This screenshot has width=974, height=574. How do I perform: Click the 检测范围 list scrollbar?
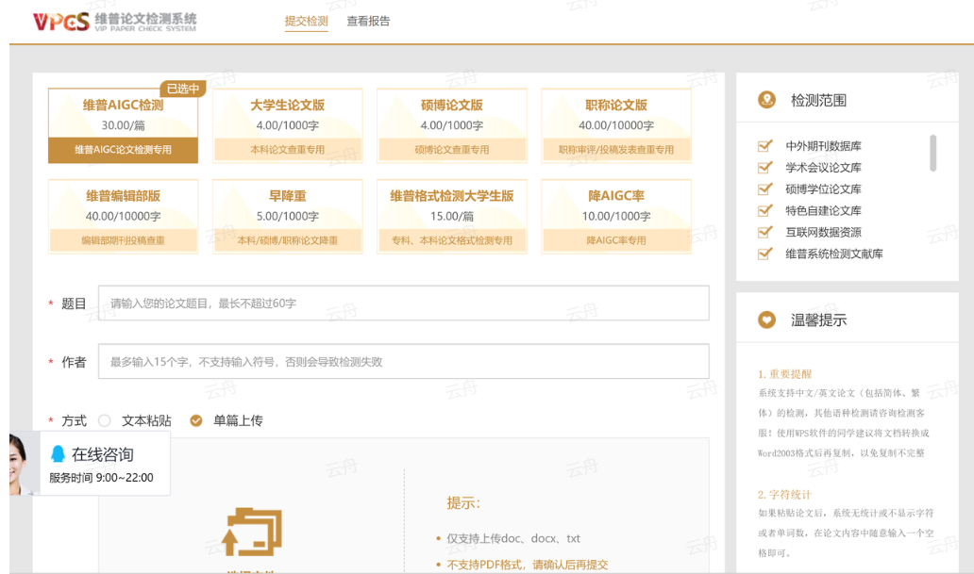(x=933, y=153)
